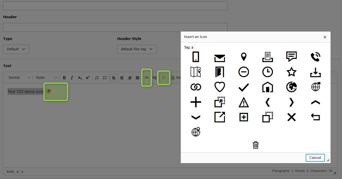The height and width of the screenshot is (179, 342).
Task: Select the heart icon
Action: 220,87
